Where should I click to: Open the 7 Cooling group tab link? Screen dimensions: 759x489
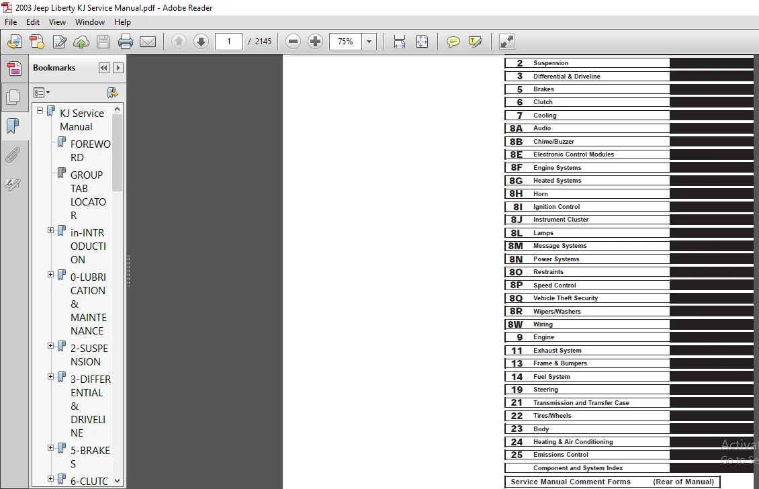pyautogui.click(x=587, y=116)
